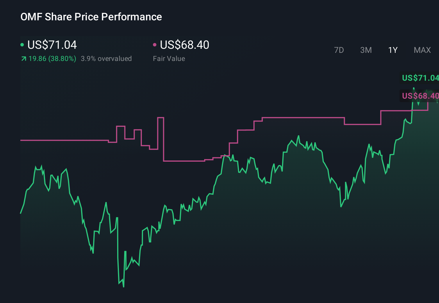The image size is (439, 303).
Task: Toggle the Fair Value series visibility
Action: click(x=155, y=45)
